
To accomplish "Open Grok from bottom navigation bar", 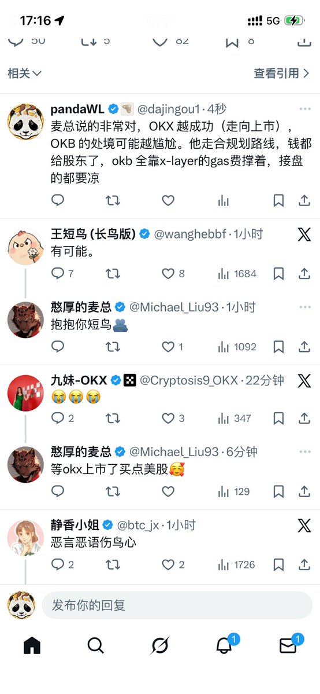I will click(159, 645).
